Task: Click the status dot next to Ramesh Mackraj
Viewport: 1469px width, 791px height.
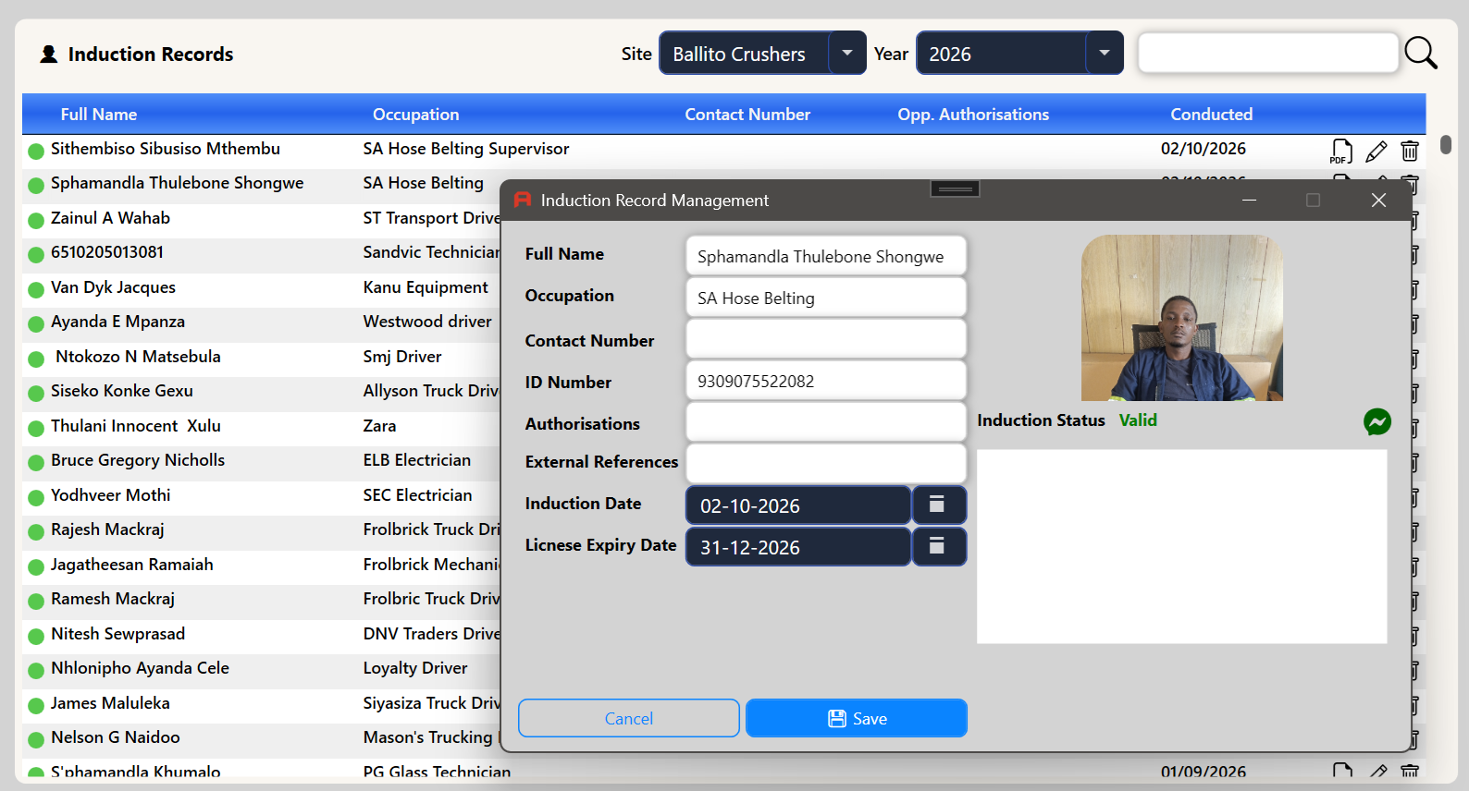Action: pos(36,601)
